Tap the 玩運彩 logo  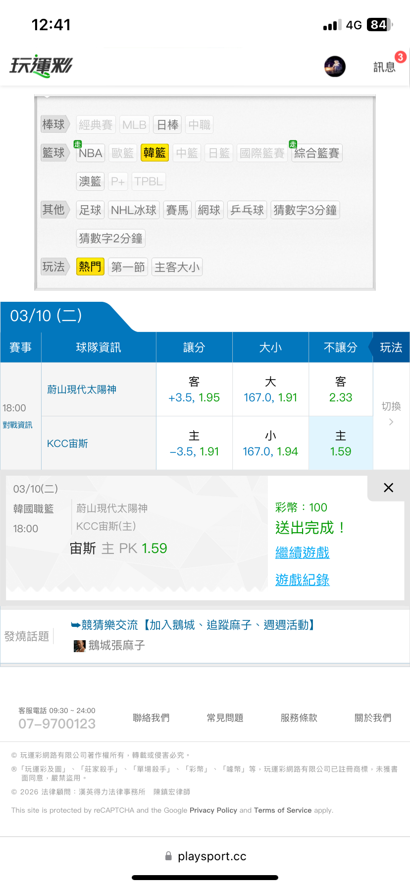point(41,66)
